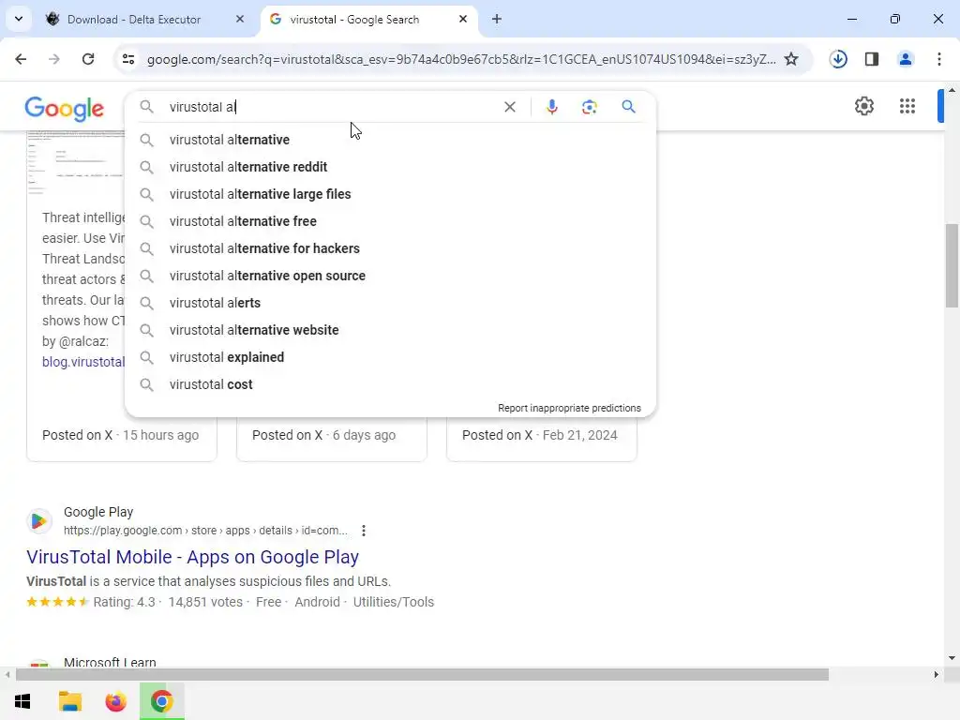
Task: Click scroll-down arrow on vertical scrollbar
Action: pos(952,658)
